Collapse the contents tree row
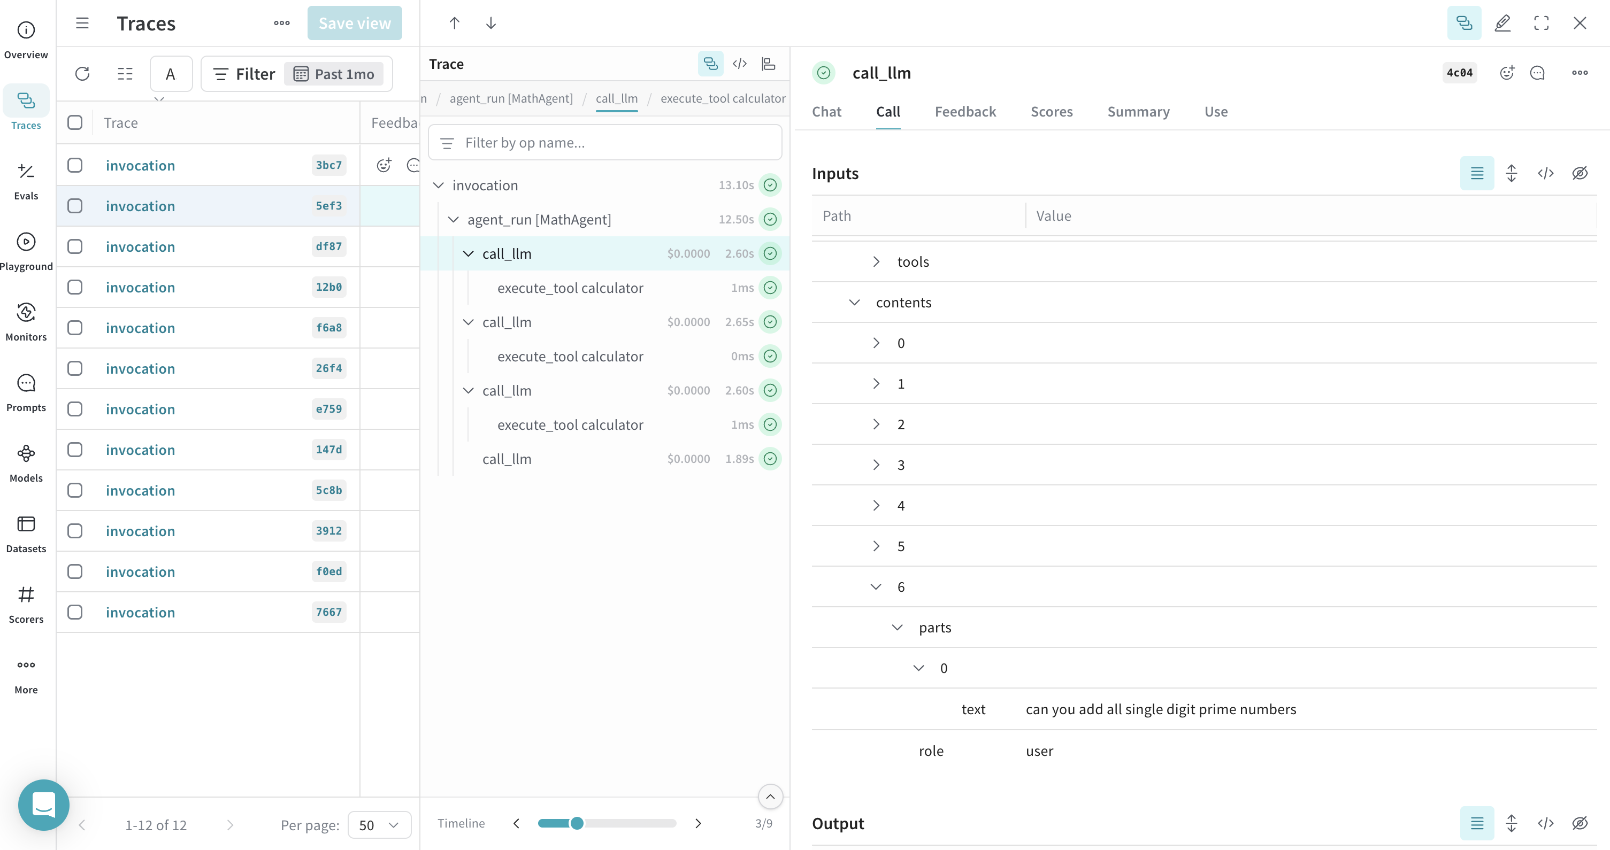Screen dimensions: 1610x850 854,302
